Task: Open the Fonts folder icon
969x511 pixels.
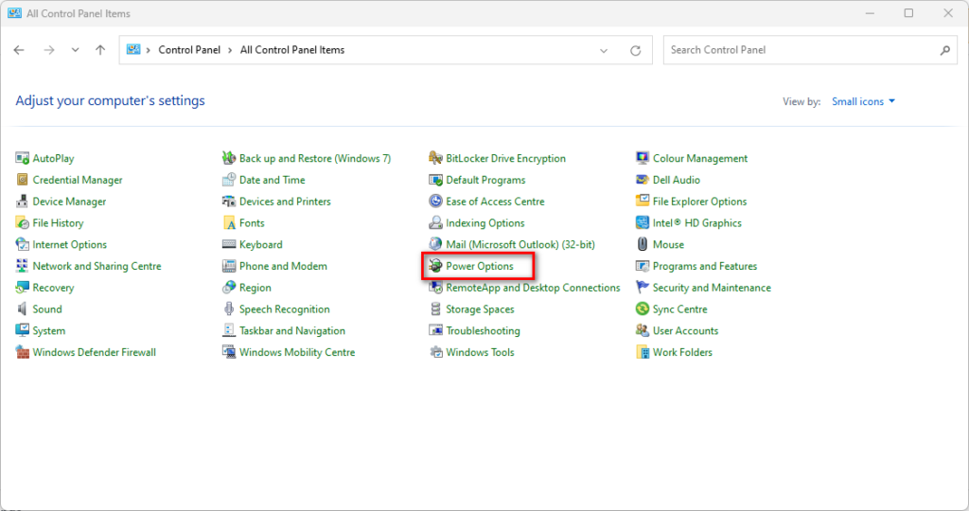Action: pyautogui.click(x=229, y=223)
